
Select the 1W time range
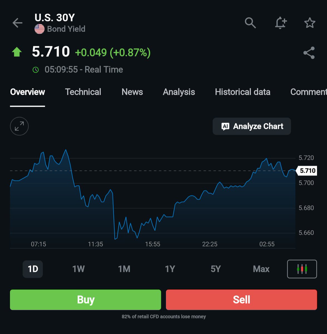[78, 269]
